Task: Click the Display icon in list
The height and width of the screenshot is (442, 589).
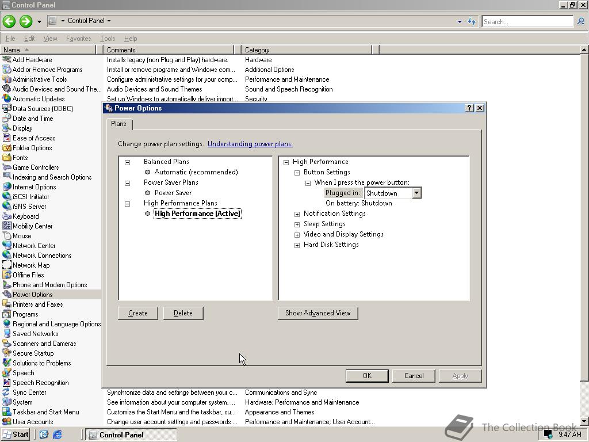Action: 6,128
